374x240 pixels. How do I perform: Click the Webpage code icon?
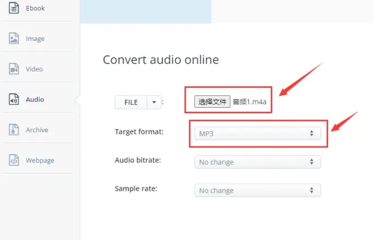pyautogui.click(x=14, y=160)
